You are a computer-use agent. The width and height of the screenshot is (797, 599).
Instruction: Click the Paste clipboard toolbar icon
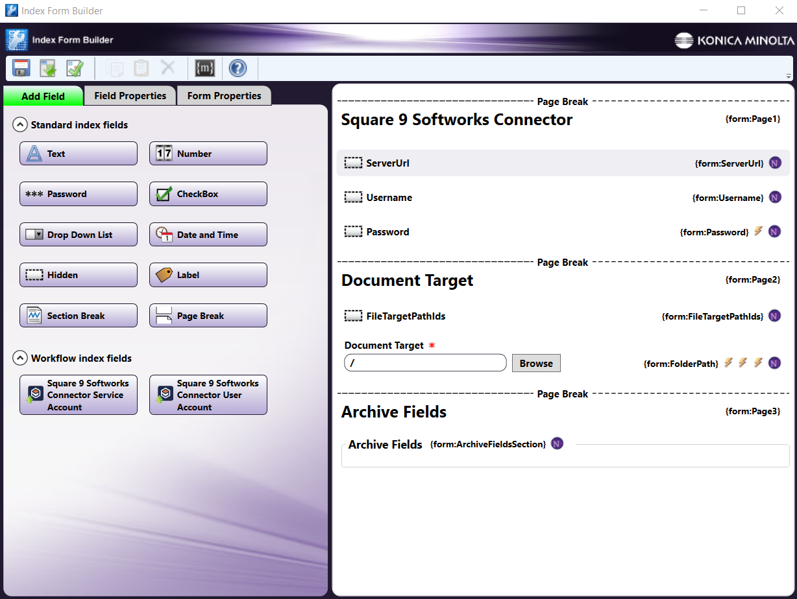coord(141,68)
